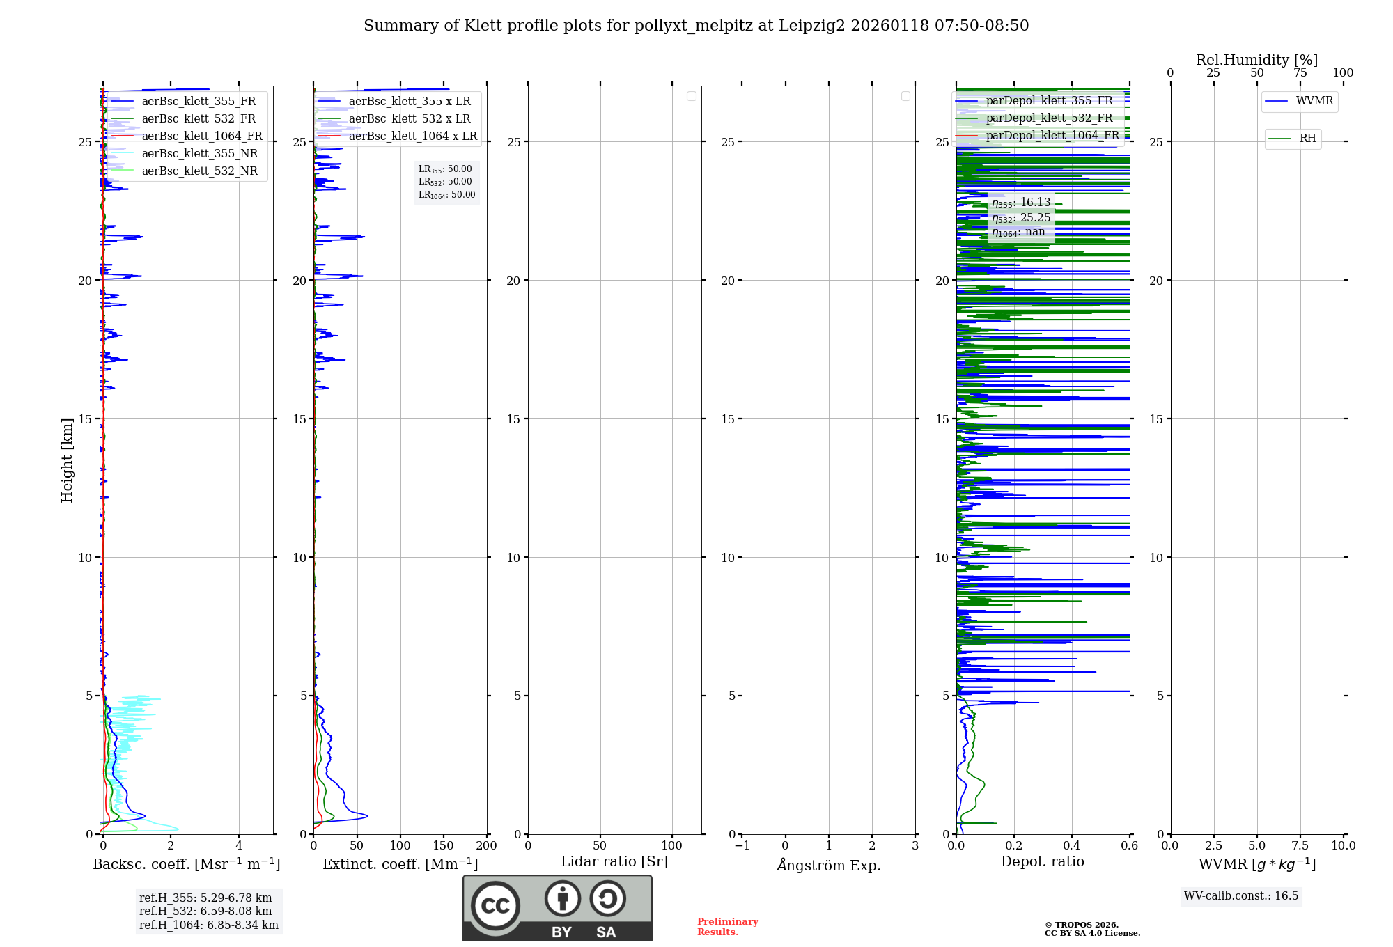Click the TROPOS 2026 CC BY SA license text
Viewport: 1393px width, 947px height.
pyautogui.click(x=1091, y=929)
